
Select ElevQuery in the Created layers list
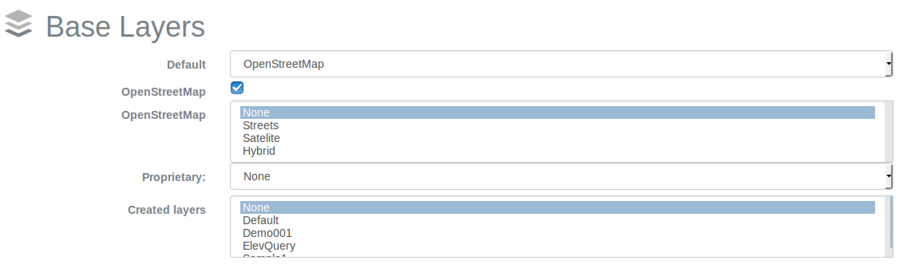[269, 246]
